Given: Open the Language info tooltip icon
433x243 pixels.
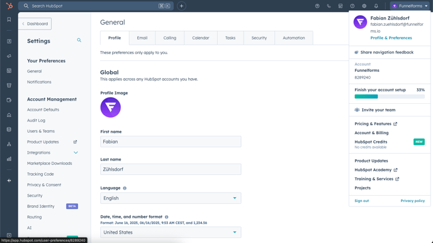Looking at the screenshot, I should point(125,188).
